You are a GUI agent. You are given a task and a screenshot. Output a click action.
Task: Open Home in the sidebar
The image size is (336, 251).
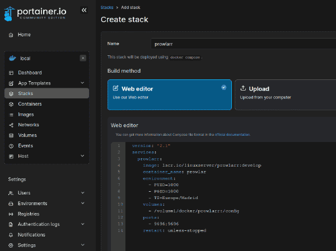click(24, 35)
